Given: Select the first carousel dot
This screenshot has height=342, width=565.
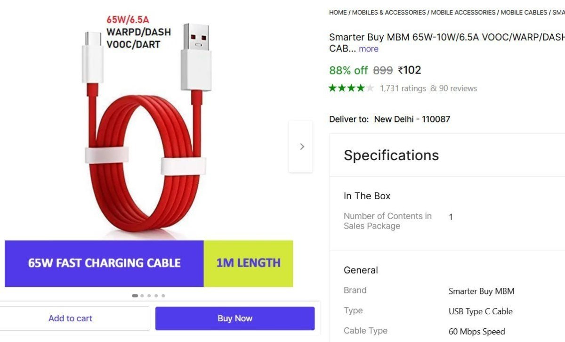Looking at the screenshot, I should 135,295.
